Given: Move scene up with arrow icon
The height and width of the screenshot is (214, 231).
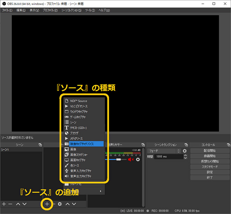Looking at the screenshot, I should [x=18, y=204].
